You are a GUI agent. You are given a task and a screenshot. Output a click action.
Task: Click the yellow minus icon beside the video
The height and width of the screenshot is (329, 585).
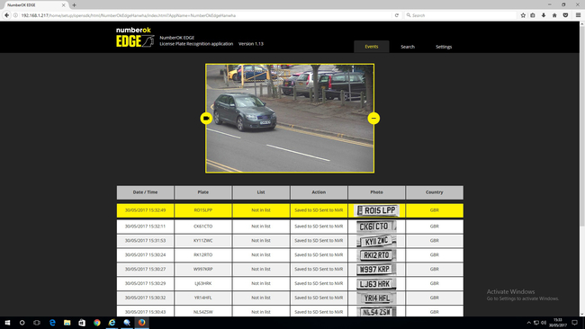[x=373, y=118]
